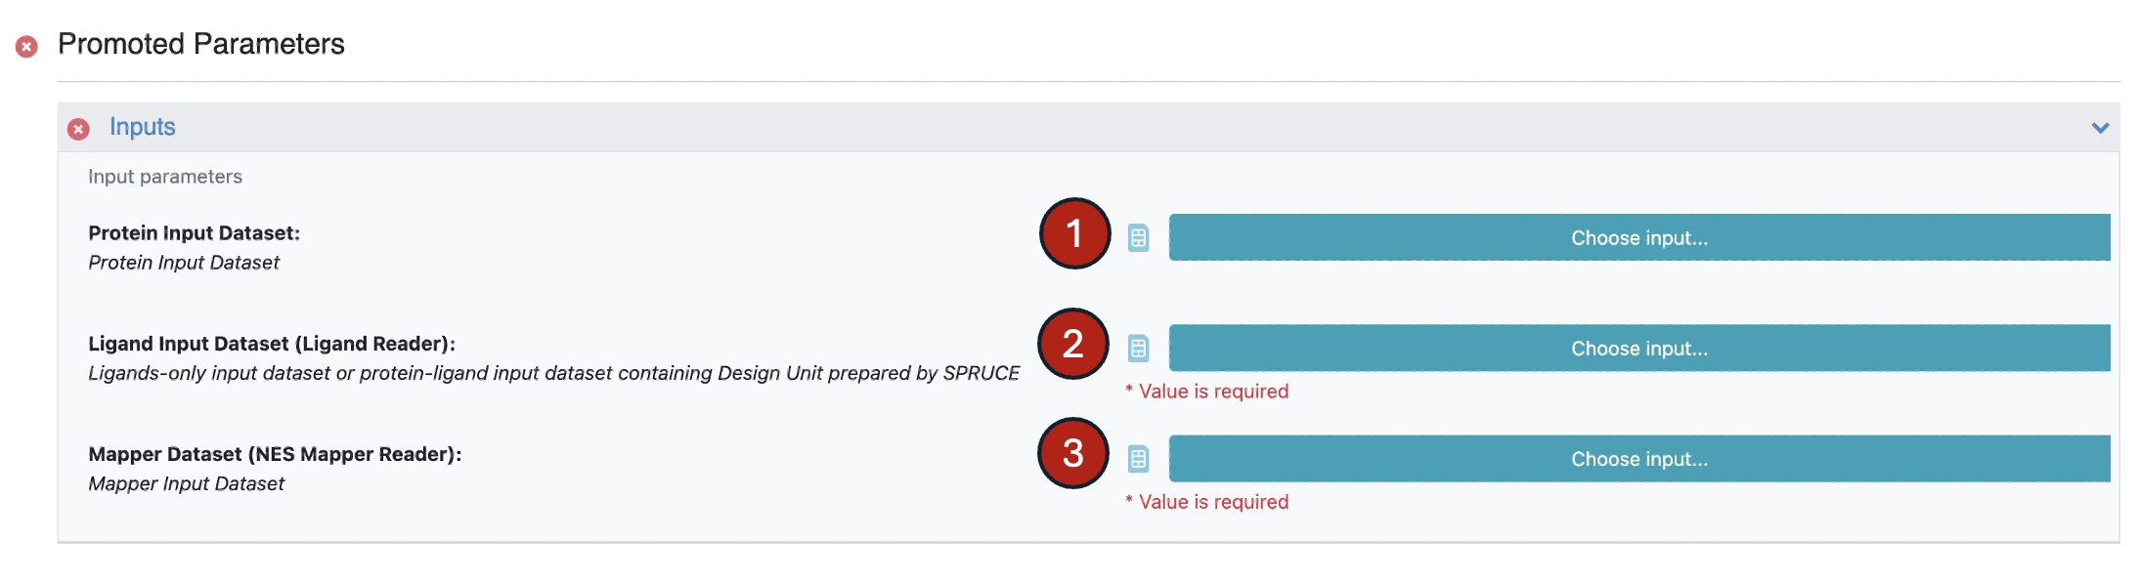
Task: Click the Inputs section header link
Action: [x=143, y=127]
